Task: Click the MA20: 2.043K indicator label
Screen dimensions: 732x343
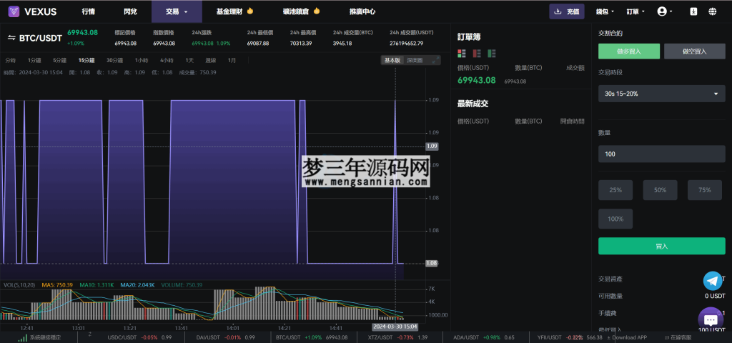Action: tap(138, 284)
